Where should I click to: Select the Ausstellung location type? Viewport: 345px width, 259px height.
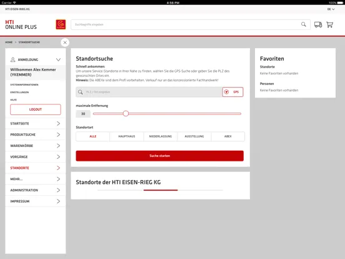[x=194, y=136]
